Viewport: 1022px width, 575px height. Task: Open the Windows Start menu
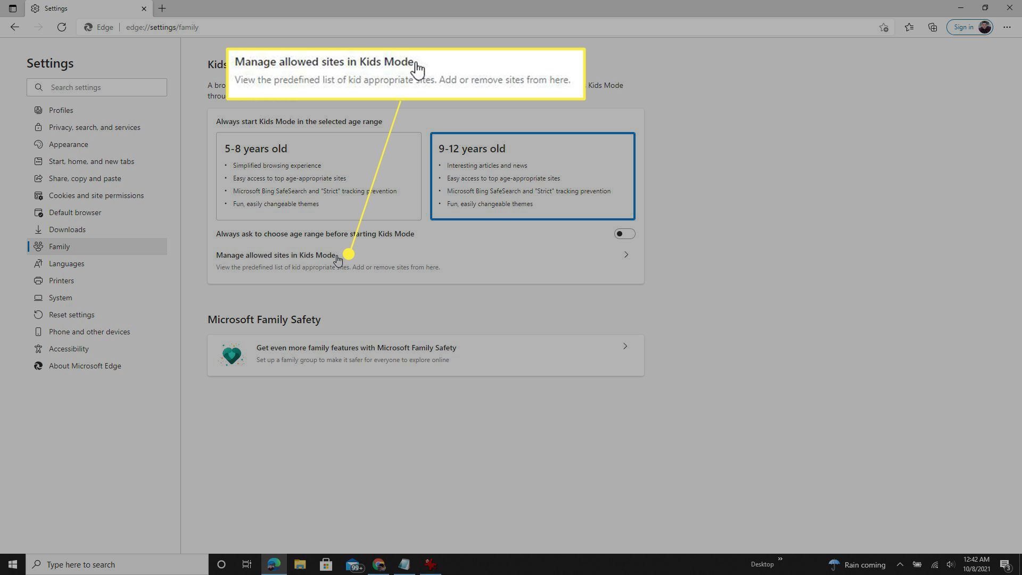(x=13, y=564)
